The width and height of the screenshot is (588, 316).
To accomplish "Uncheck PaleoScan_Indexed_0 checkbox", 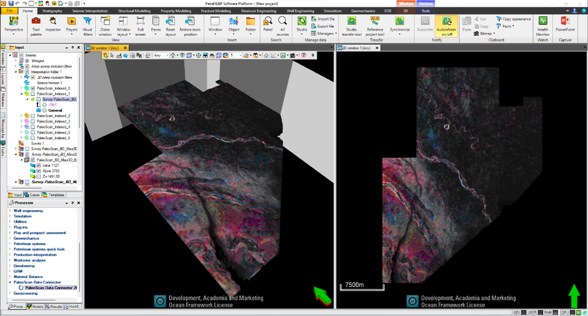I will (x=33, y=88).
